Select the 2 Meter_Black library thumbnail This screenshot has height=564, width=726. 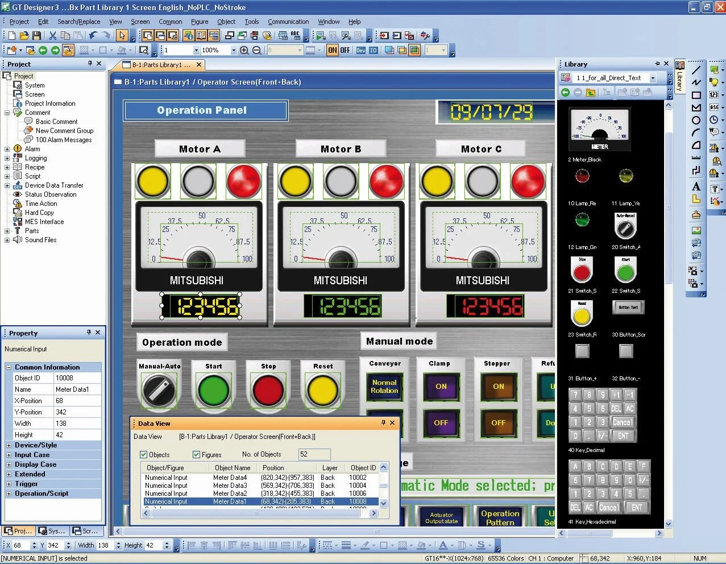600,129
